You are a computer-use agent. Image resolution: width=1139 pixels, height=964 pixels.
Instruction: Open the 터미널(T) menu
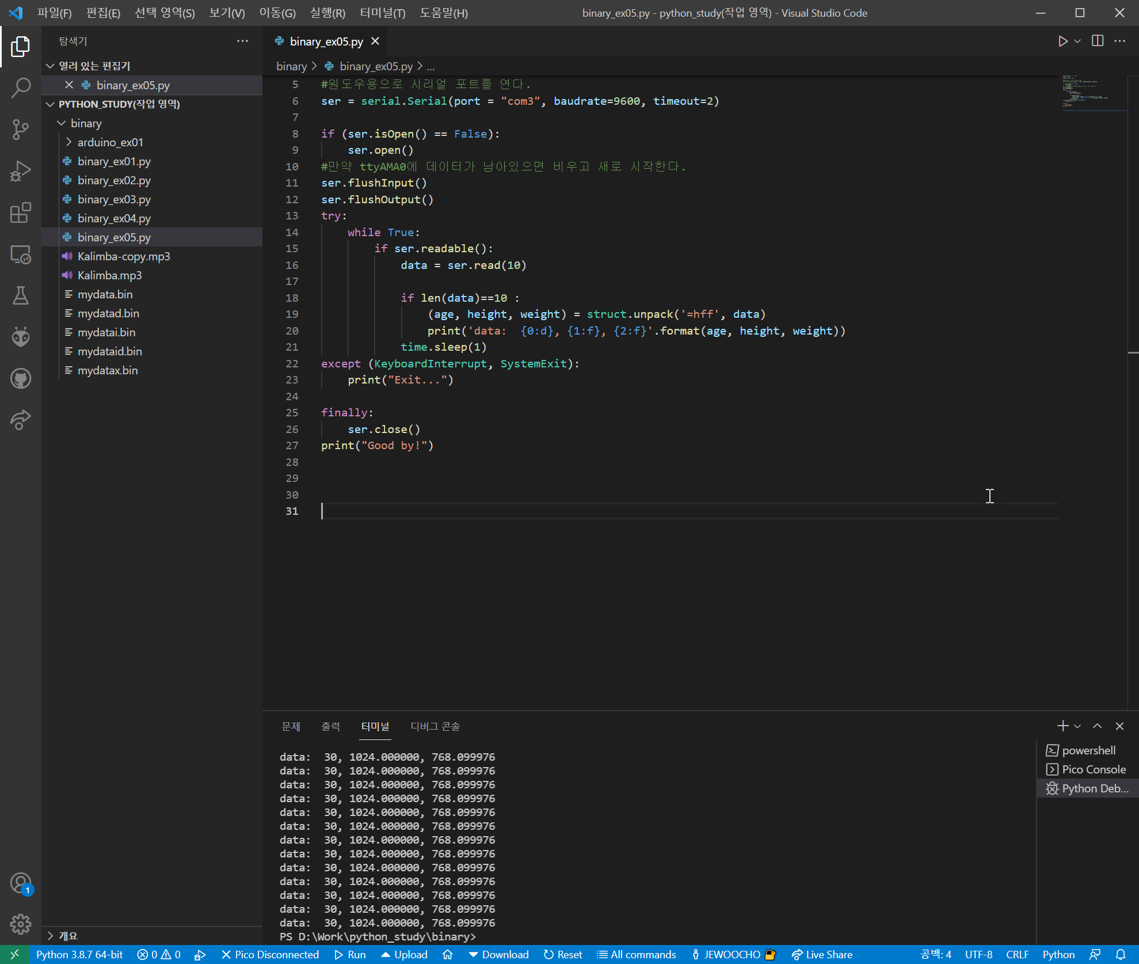[382, 13]
